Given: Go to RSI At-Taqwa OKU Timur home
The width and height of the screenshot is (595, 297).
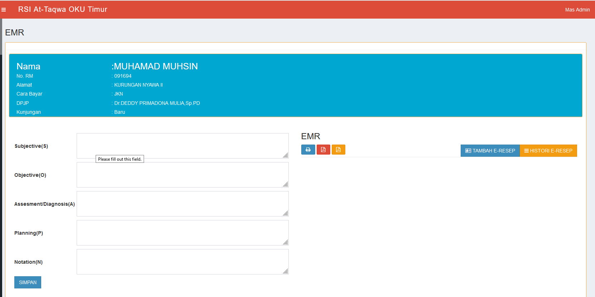Looking at the screenshot, I should point(63,9).
